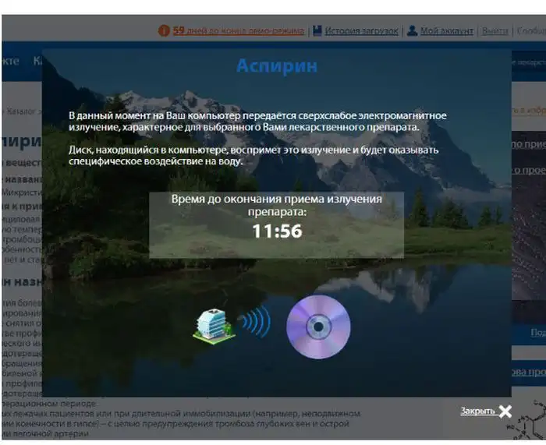The height and width of the screenshot is (445, 546).
Task: Click the floppy disk download history icon
Action: [317, 31]
